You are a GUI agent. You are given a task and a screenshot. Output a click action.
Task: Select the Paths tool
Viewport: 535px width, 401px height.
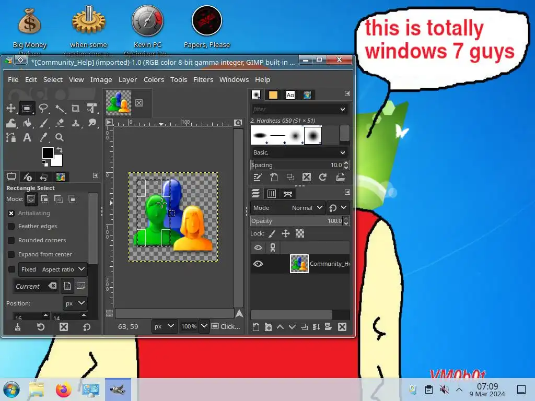(x=11, y=137)
